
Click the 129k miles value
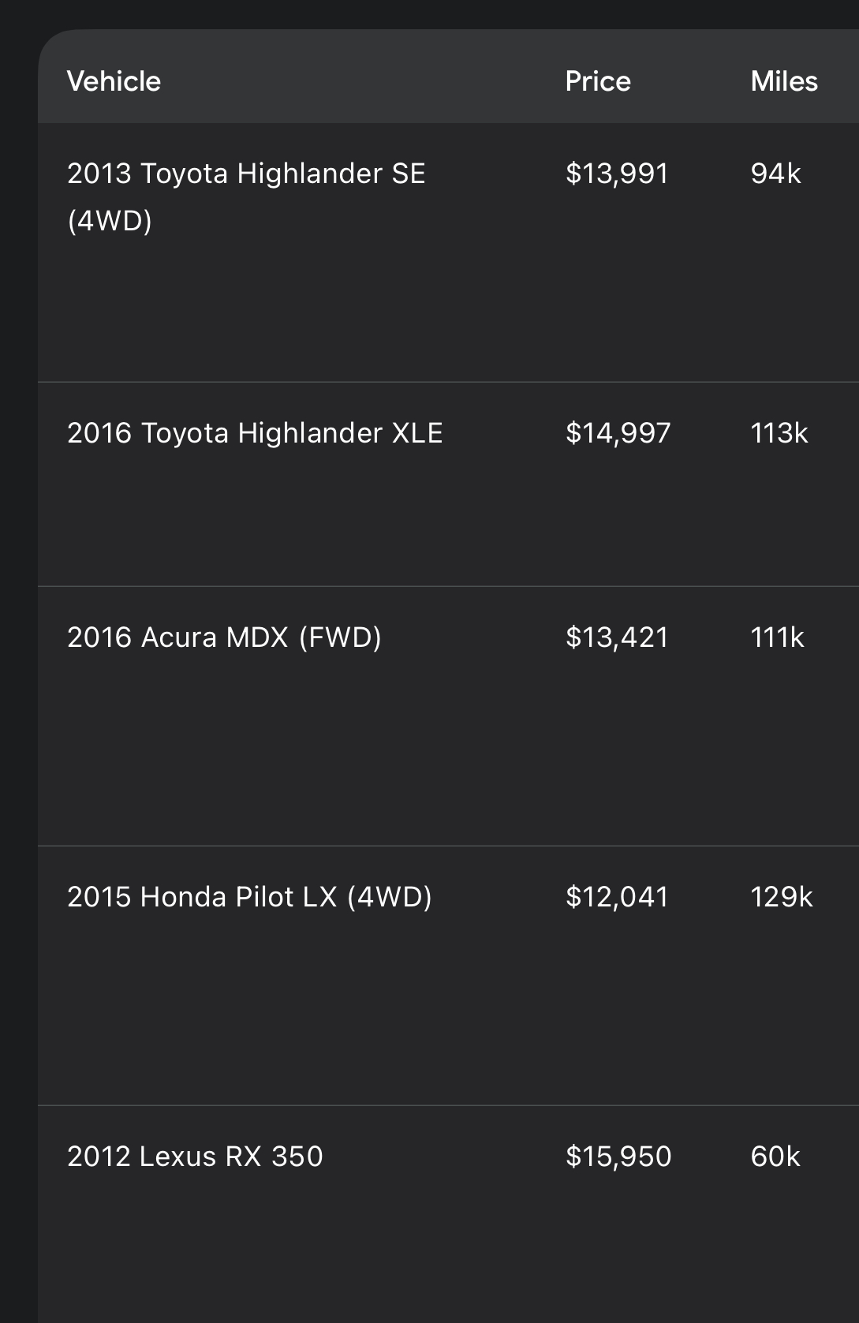[782, 897]
